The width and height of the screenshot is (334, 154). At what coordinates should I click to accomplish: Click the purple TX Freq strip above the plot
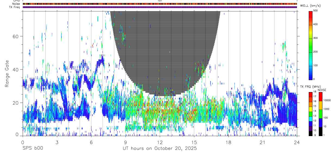(x=160, y=7)
